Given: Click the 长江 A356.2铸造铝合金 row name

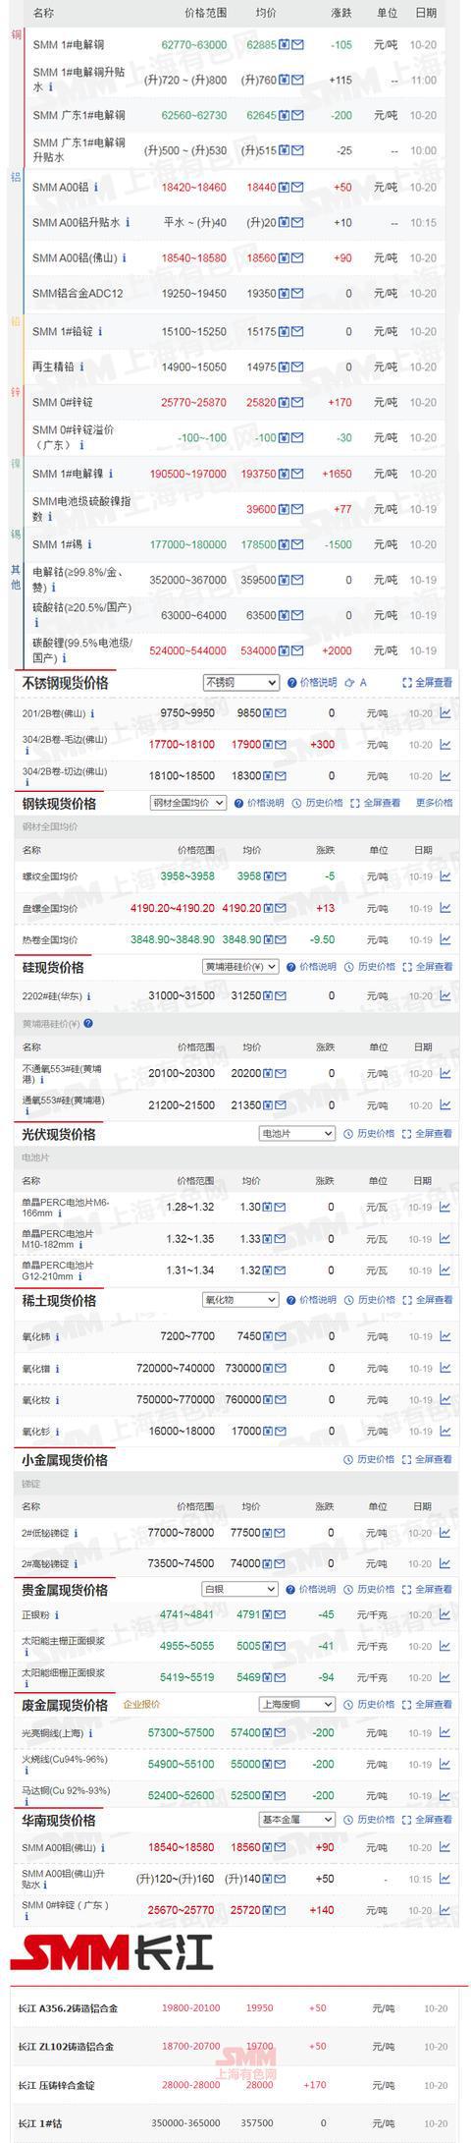Looking at the screenshot, I should [x=68, y=2008].
